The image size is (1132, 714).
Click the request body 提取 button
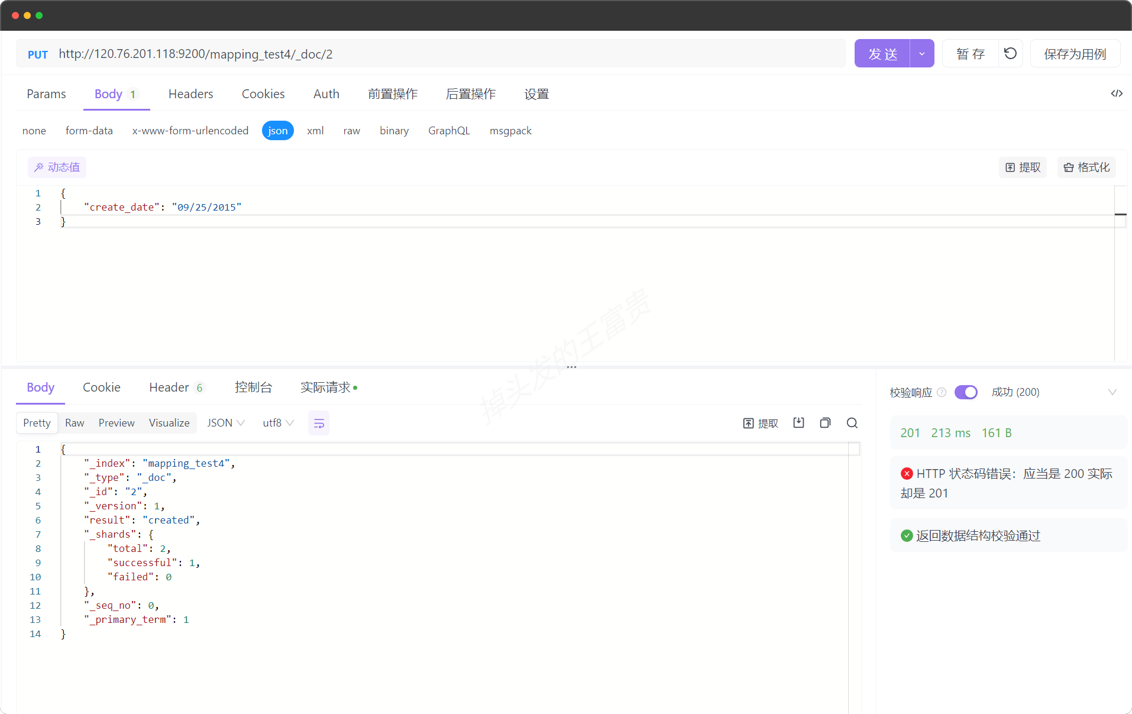coord(1023,167)
